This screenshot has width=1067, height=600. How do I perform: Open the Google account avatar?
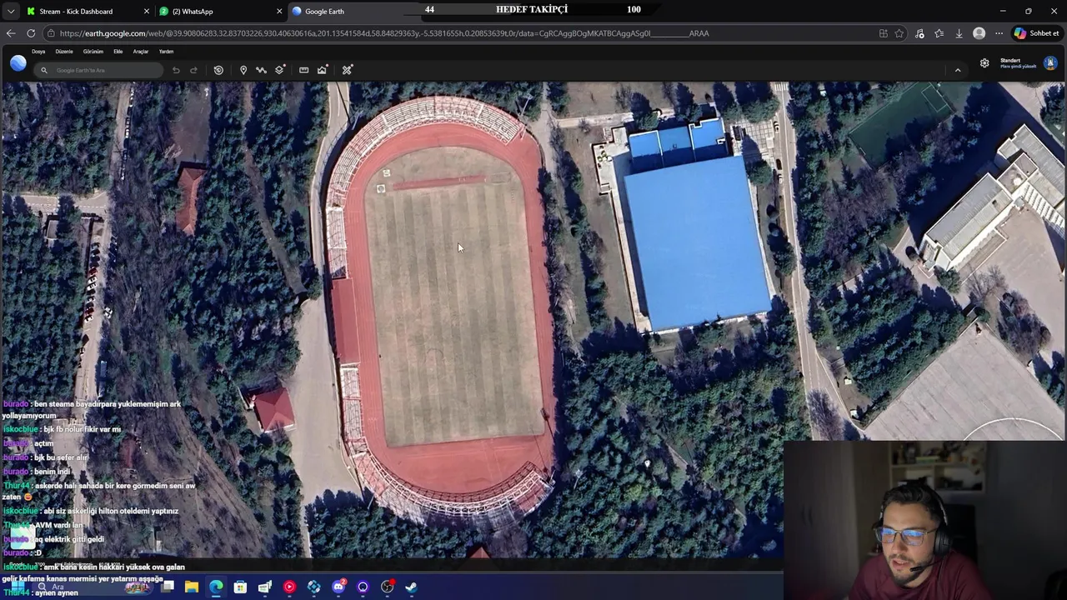(x=1050, y=63)
